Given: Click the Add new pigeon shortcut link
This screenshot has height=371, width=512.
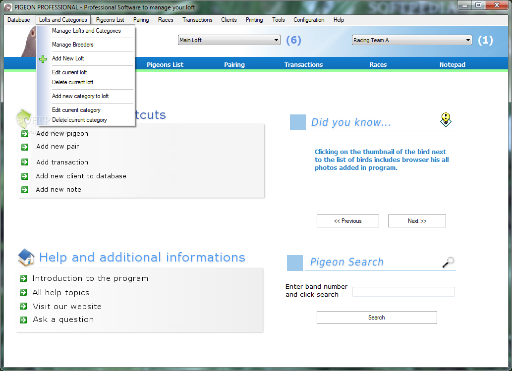Looking at the screenshot, I should pyautogui.click(x=62, y=133).
